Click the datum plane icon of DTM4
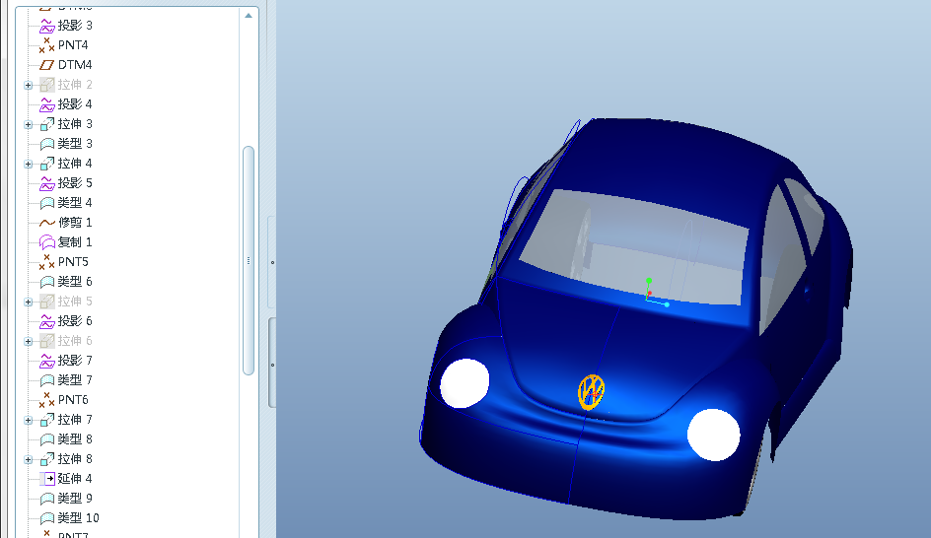Screen dimensions: 931x538 coord(47,65)
